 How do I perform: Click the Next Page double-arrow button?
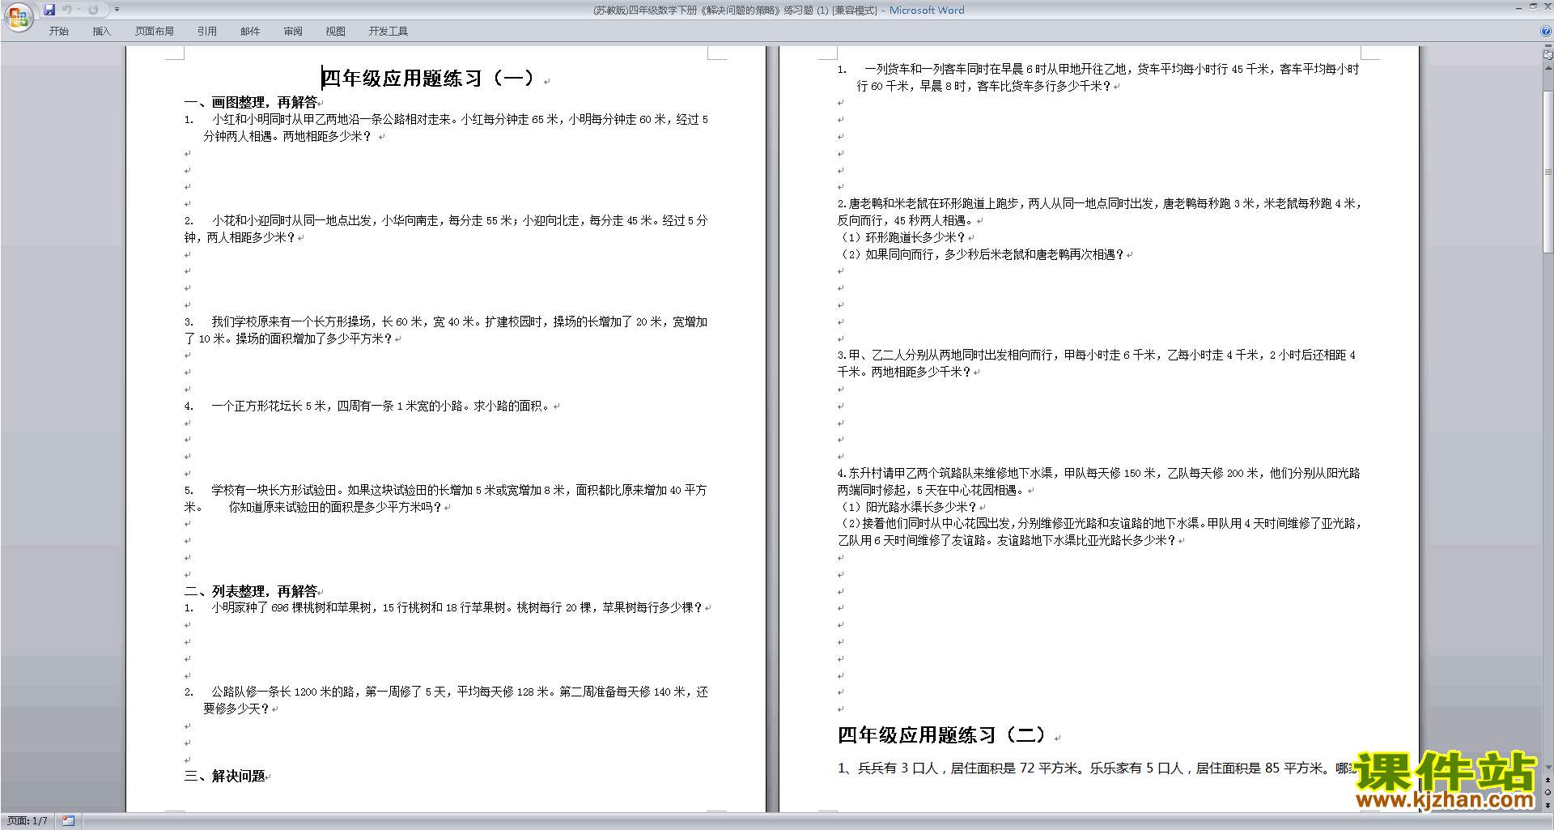(1548, 806)
